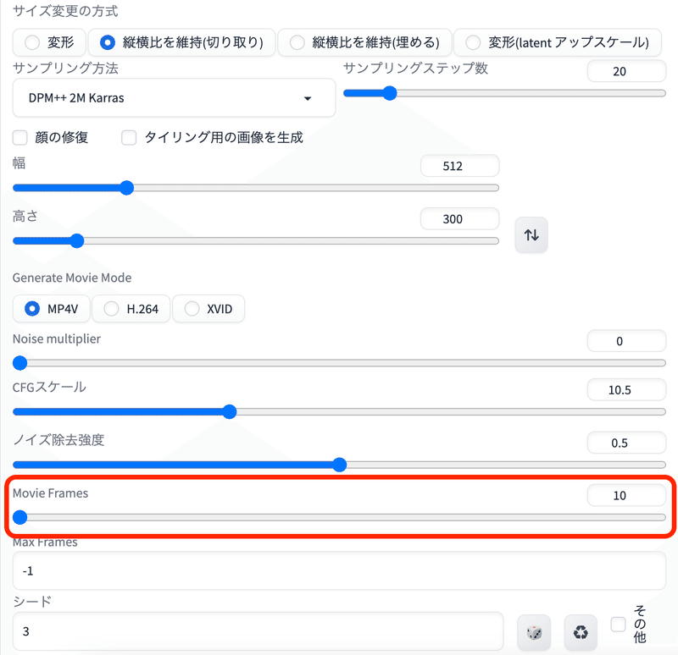Click the CFGスケール slider handle
This screenshot has width=678, height=655.
pos(230,411)
